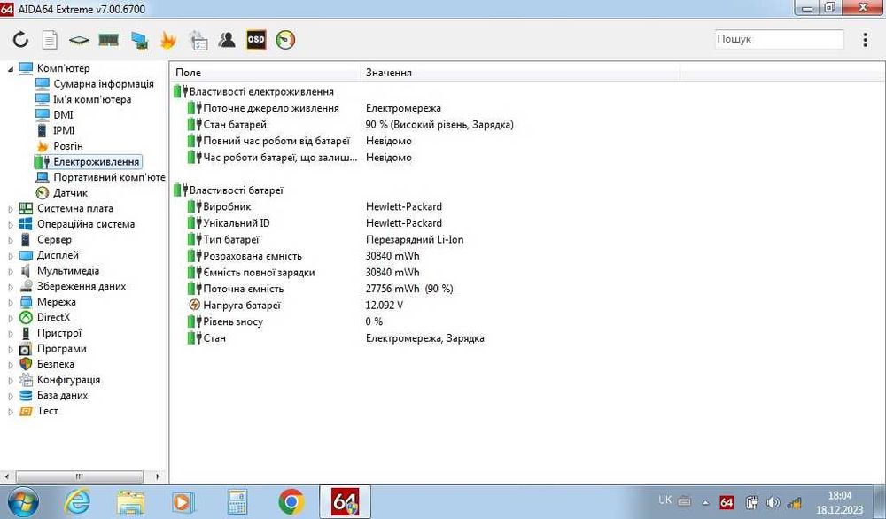Open the system stability flame icon
The height and width of the screenshot is (519, 886).
pos(168,40)
